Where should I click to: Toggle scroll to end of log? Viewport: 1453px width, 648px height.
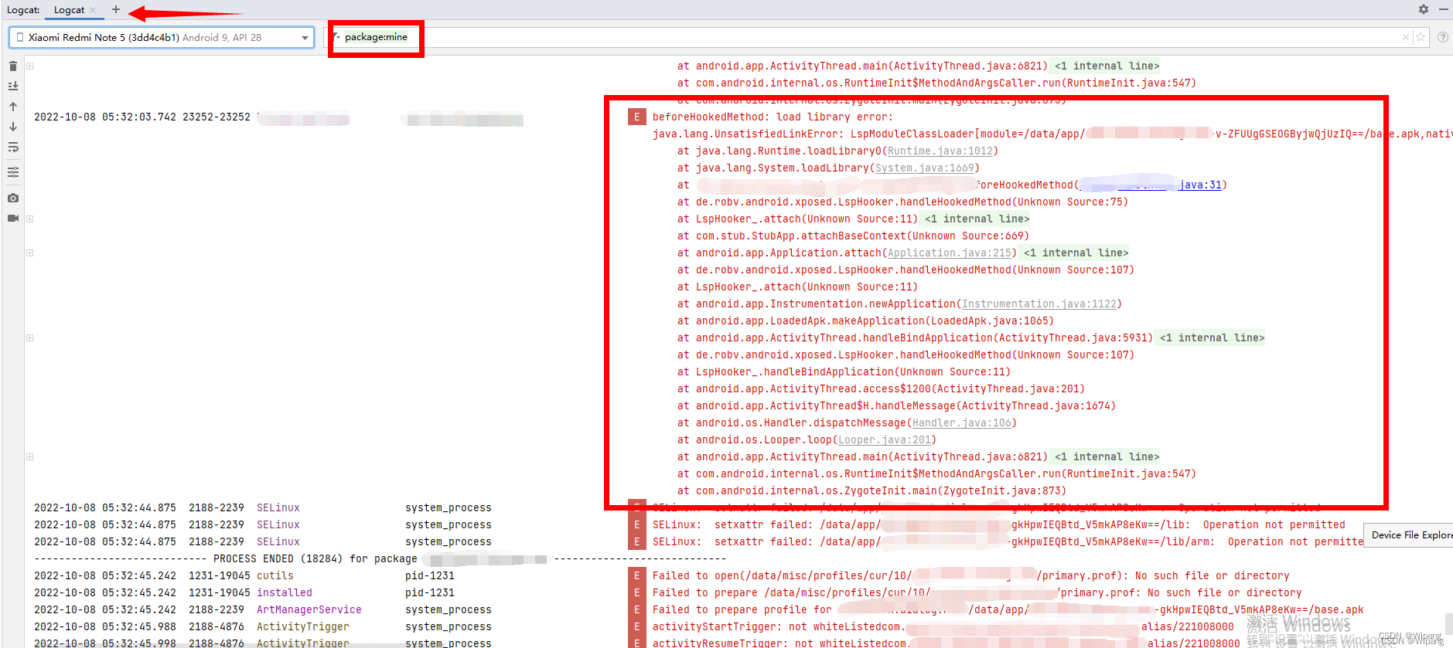point(13,87)
